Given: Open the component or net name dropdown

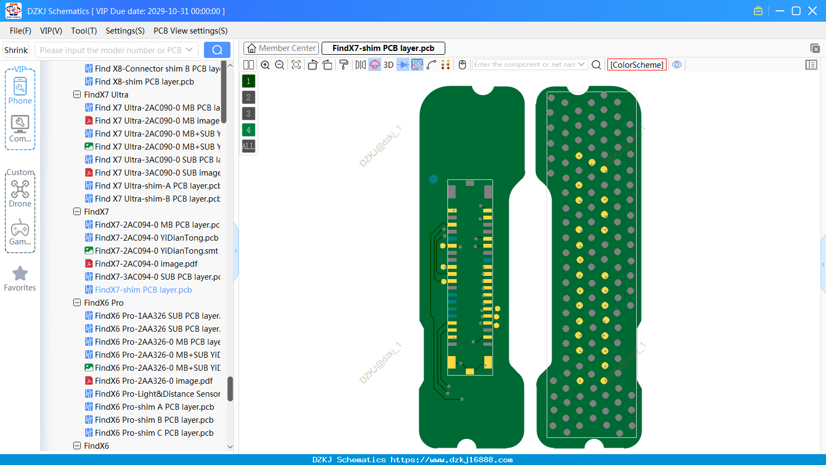Looking at the screenshot, I should pyautogui.click(x=582, y=64).
